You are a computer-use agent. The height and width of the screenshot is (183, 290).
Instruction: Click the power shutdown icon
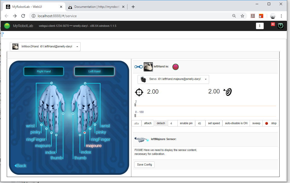point(281,26)
